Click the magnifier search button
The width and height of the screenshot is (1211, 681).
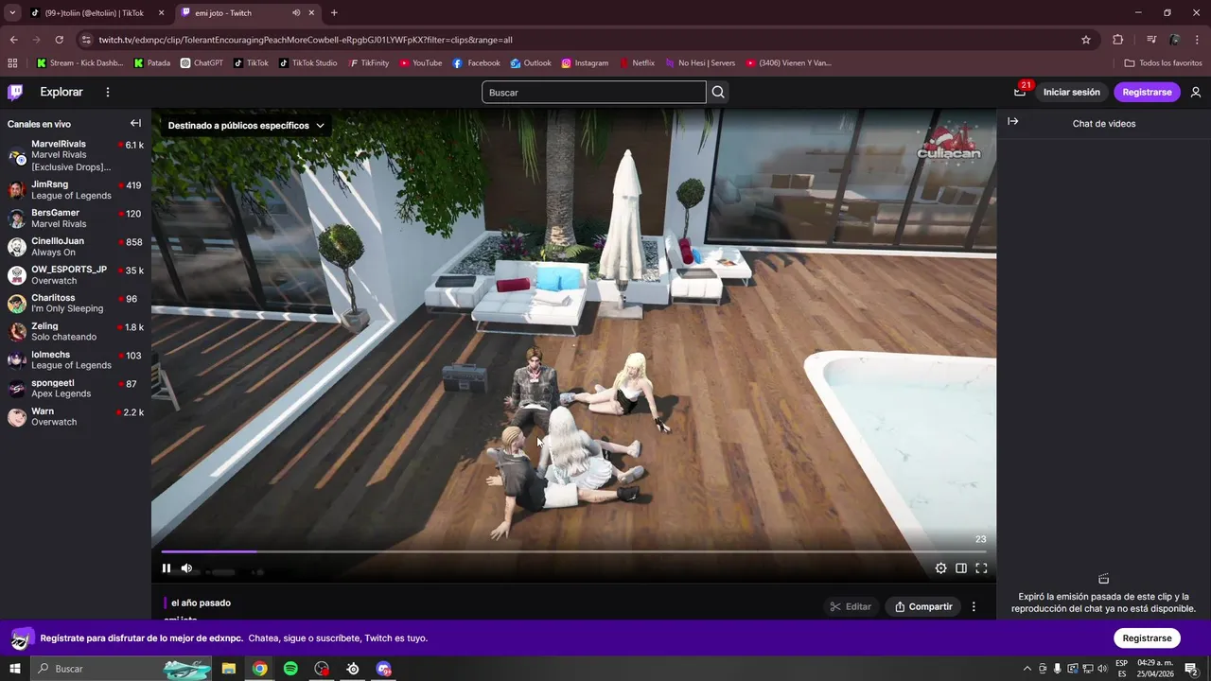tap(718, 92)
